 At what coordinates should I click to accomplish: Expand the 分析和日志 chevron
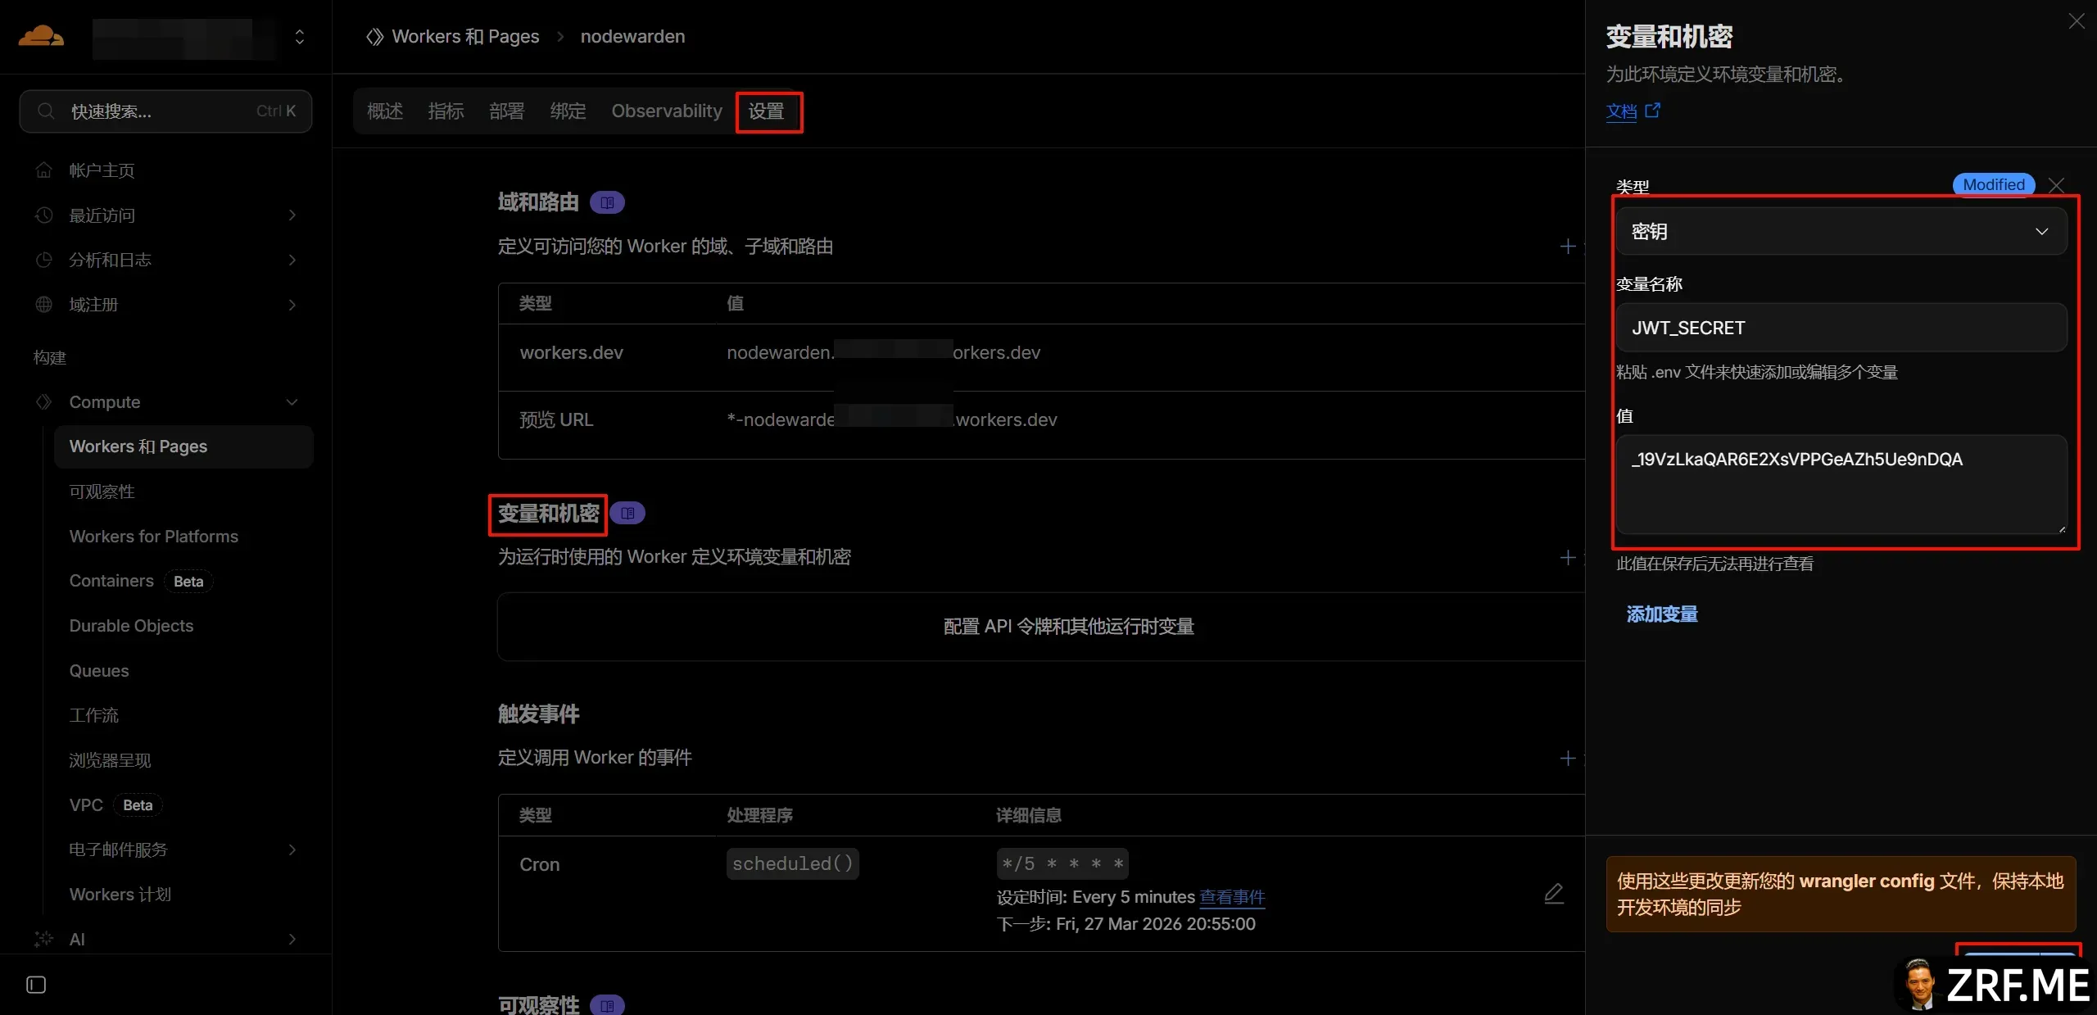tap(292, 260)
